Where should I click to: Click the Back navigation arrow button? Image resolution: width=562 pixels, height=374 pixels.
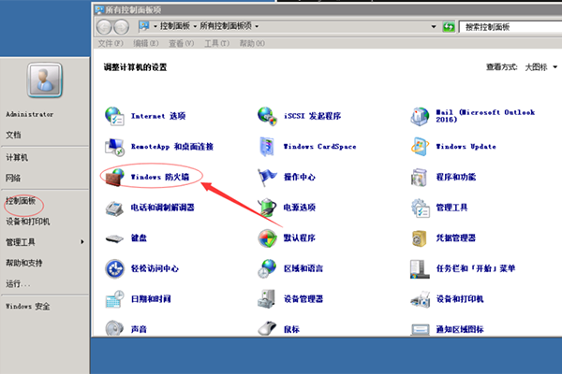click(x=104, y=27)
